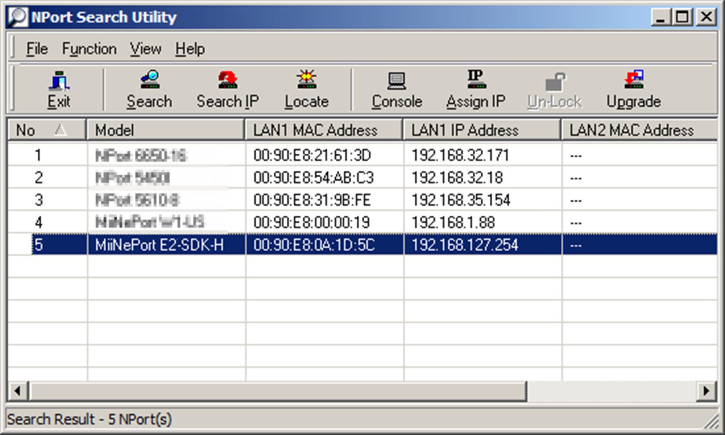Viewport: 725px width, 435px height.
Task: Open the Help menu
Action: 190,49
